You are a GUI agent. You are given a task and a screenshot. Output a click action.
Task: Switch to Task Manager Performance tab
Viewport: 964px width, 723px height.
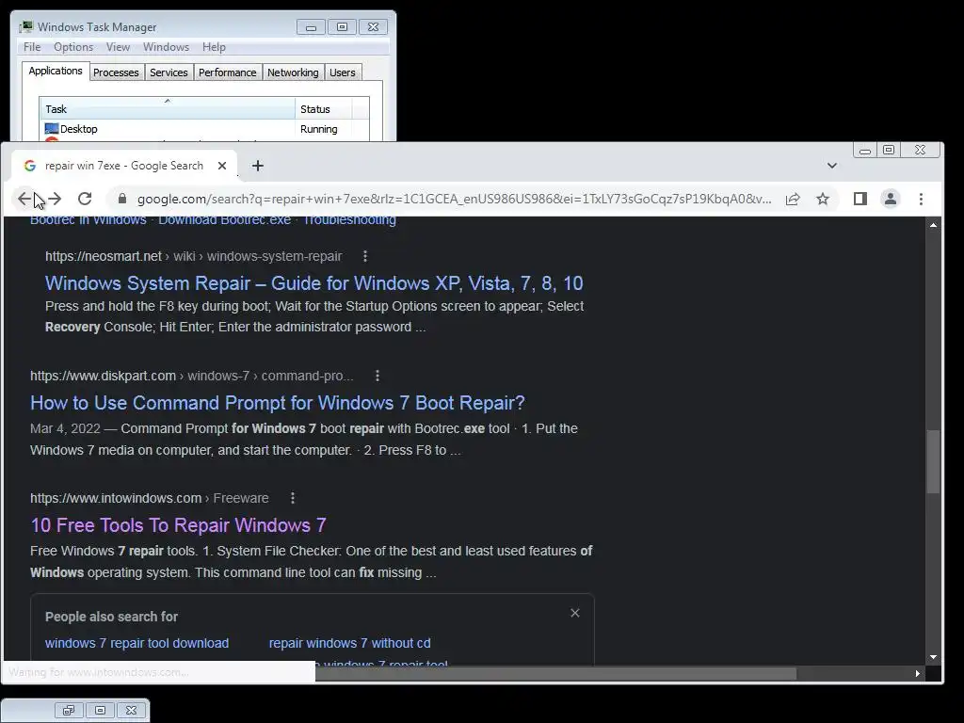coord(227,72)
